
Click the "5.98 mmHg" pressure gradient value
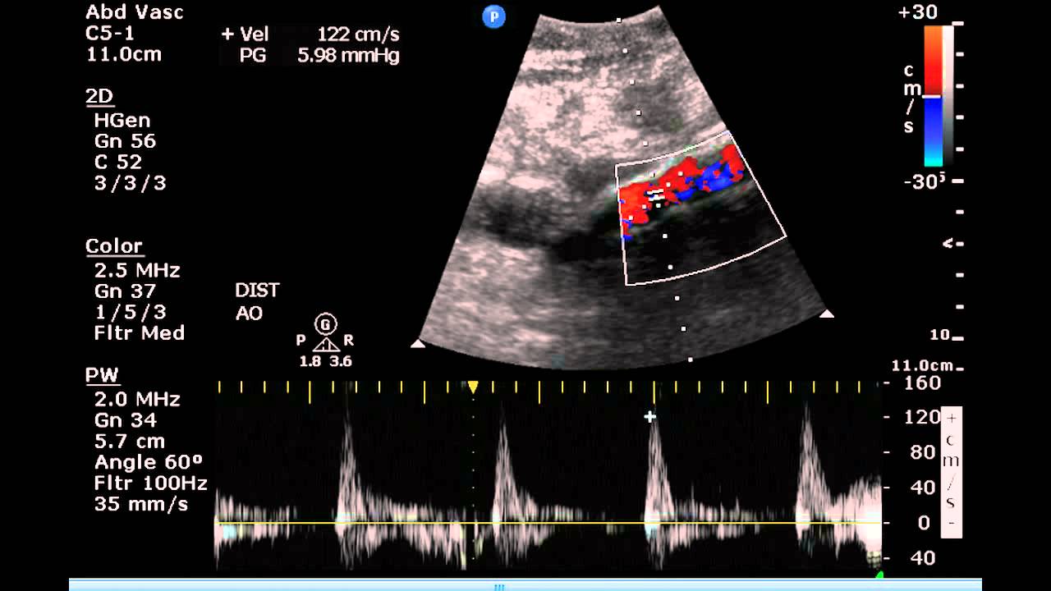pos(349,56)
